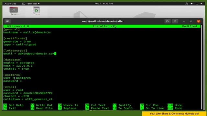Close the terminal window
The height and width of the screenshot is (116, 207).
tap(198, 21)
